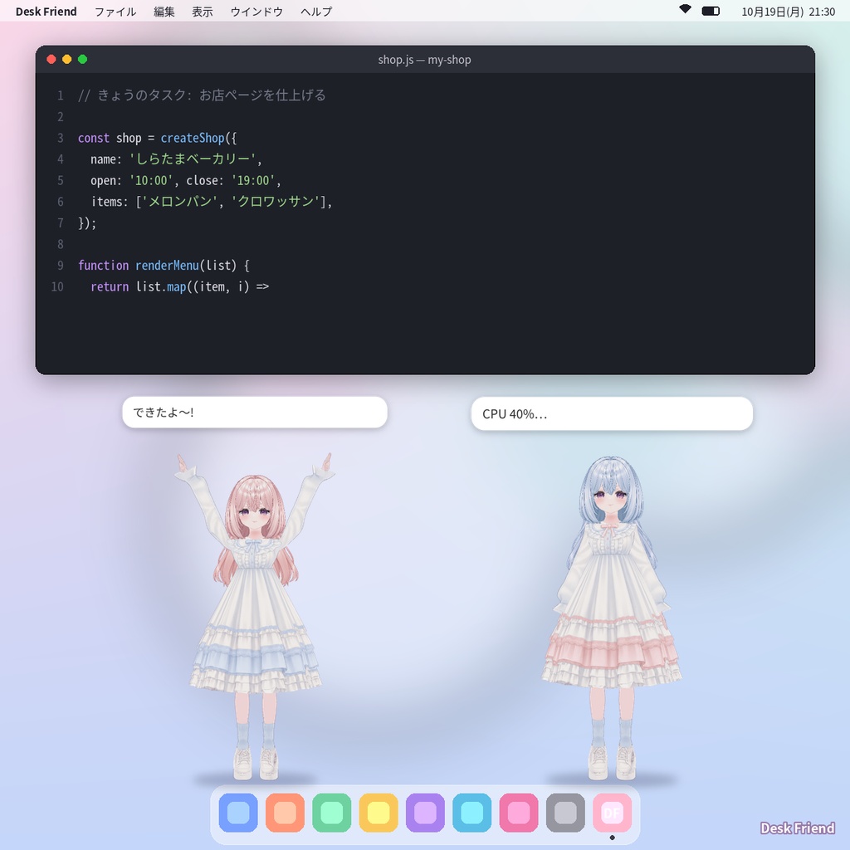Minimize the shop.js window with yellow button

(66, 59)
